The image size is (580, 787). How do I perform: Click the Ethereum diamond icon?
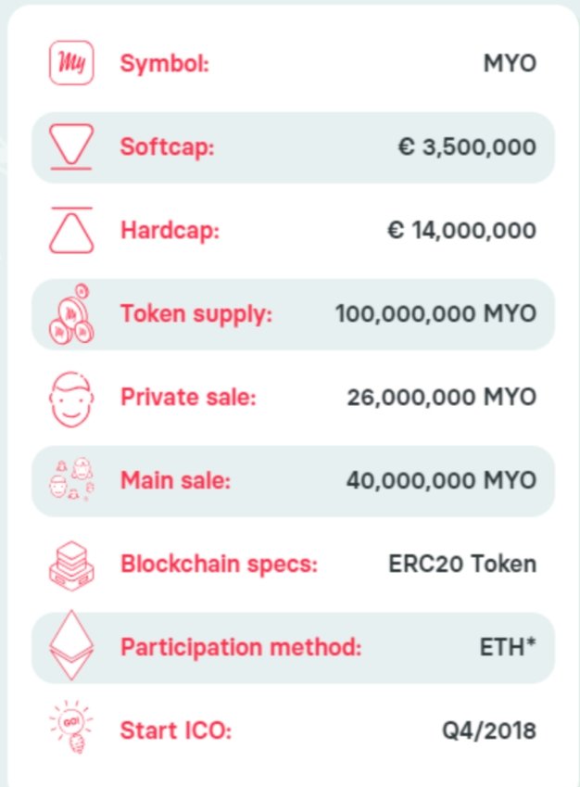tap(71, 646)
